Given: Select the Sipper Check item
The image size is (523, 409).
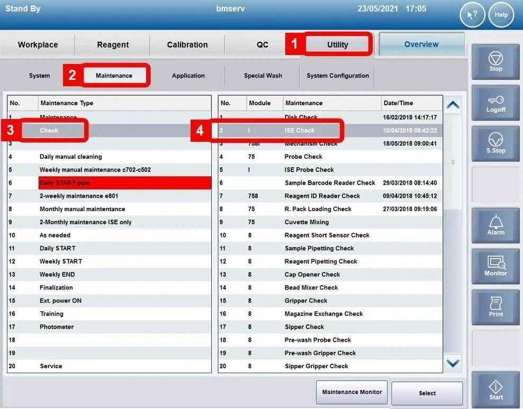Looking at the screenshot, I should pos(330,327).
